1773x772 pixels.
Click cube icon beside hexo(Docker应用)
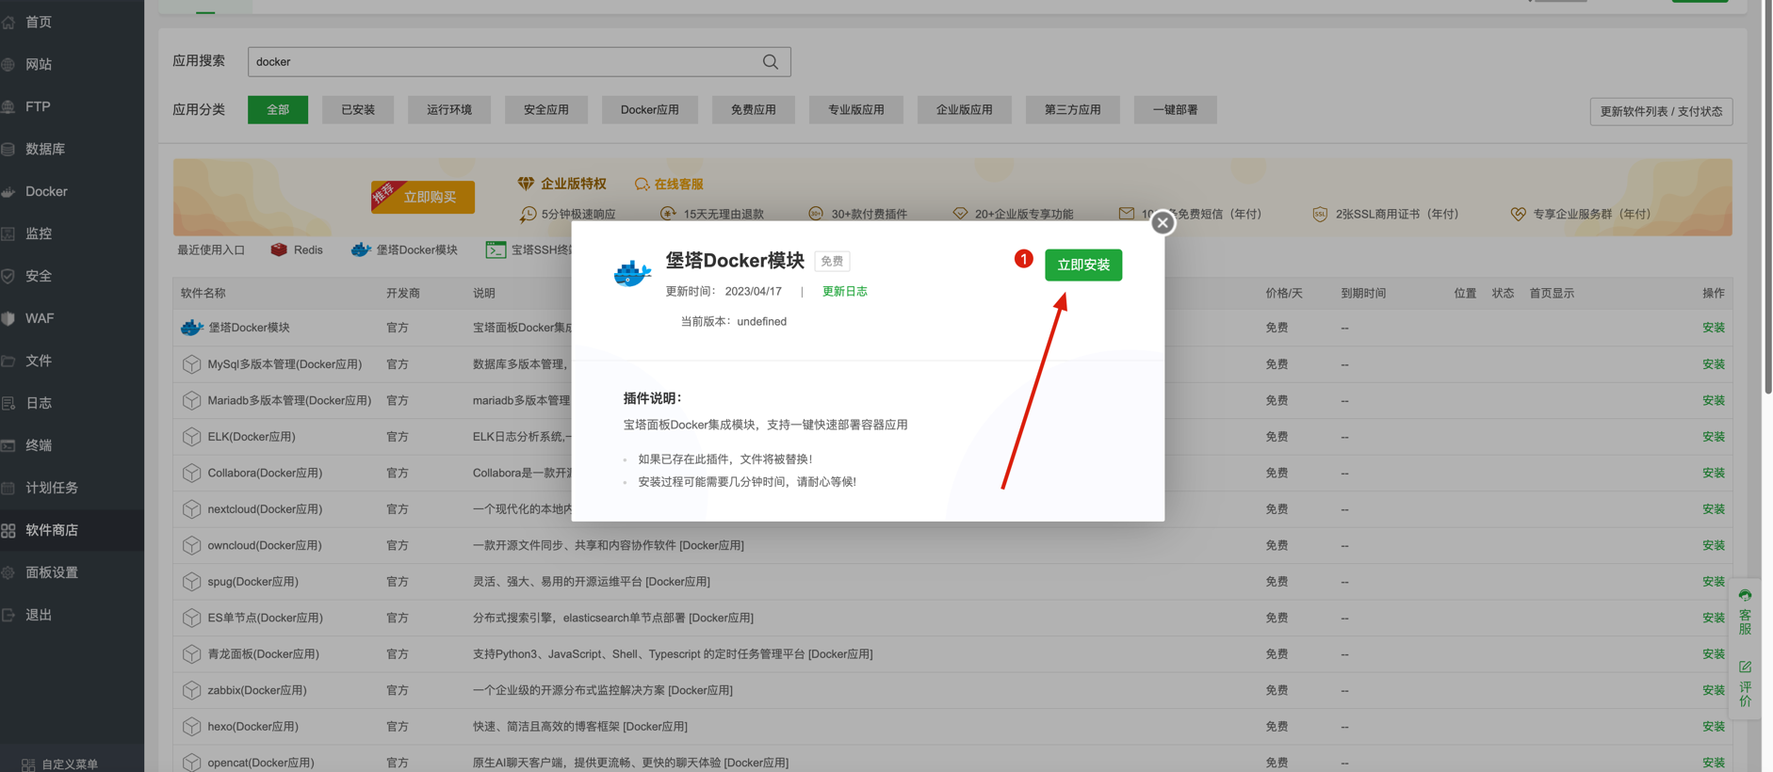coord(191,727)
